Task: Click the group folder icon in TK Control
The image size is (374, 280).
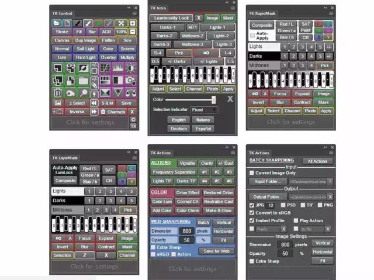Action: (x=83, y=80)
